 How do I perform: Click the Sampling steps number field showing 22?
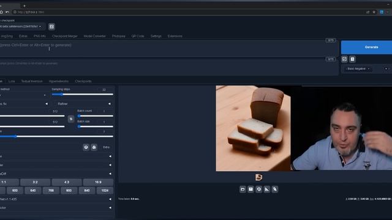(104, 90)
